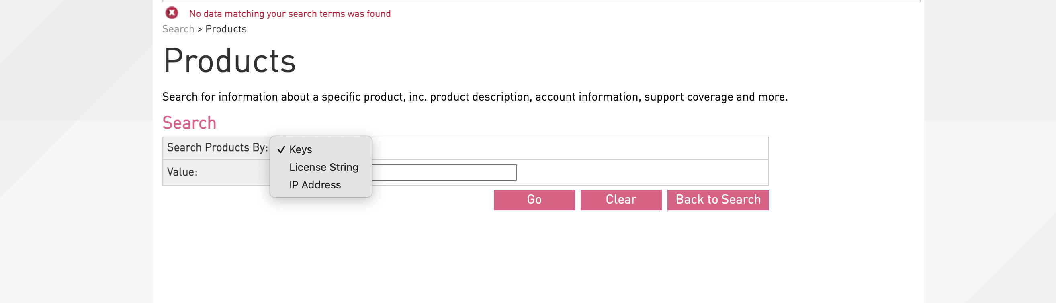Click the 'Value:' field label

coord(182,172)
